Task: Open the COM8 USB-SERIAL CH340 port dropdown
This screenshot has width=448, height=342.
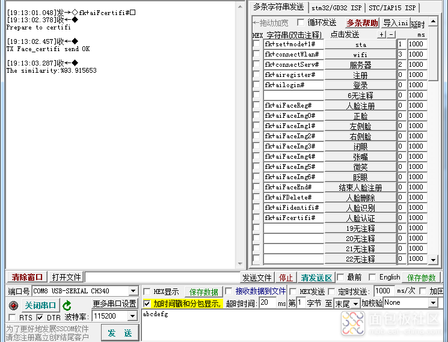Action: tap(133, 291)
